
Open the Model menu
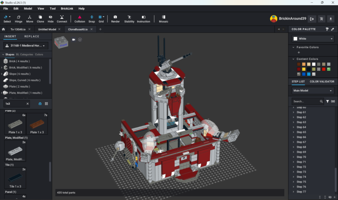pyautogui.click(x=28, y=9)
